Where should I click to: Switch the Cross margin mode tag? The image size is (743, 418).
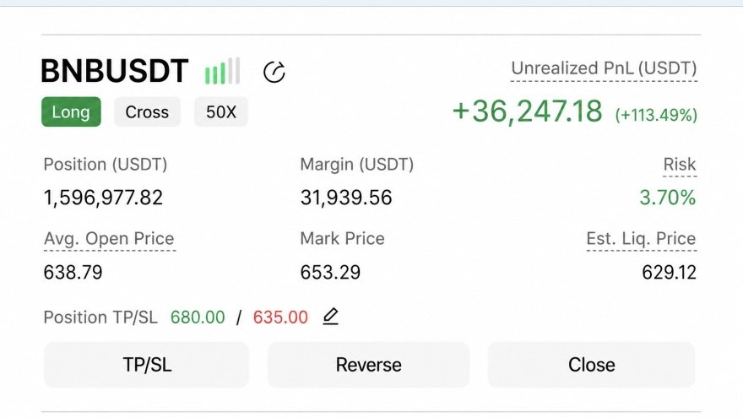click(147, 111)
